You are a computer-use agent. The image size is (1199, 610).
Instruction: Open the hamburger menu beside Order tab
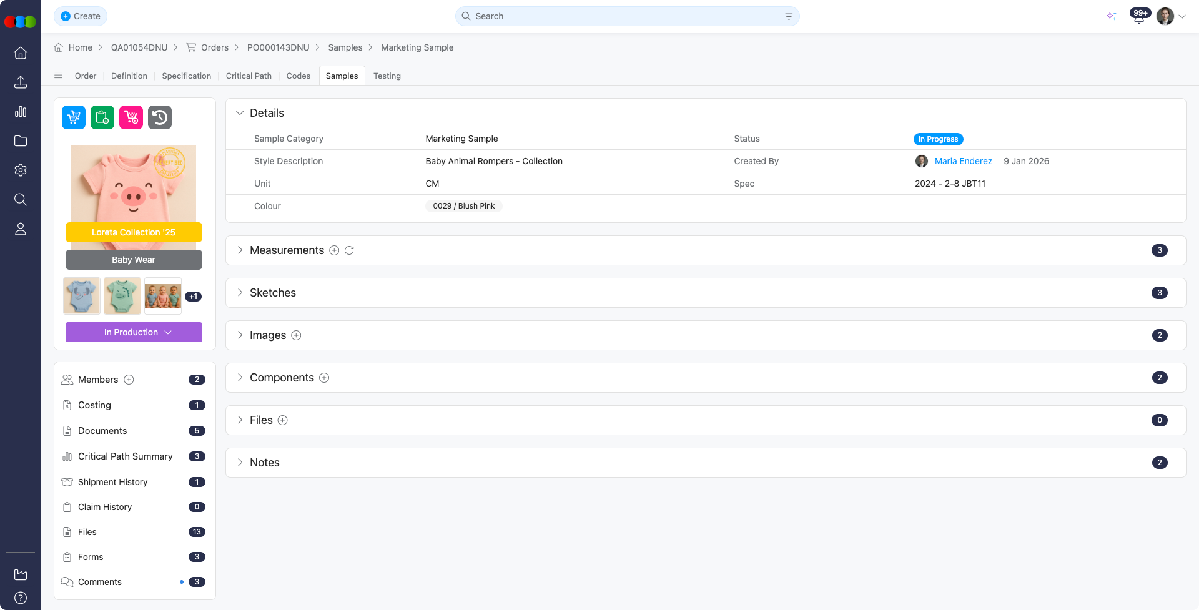click(x=58, y=75)
